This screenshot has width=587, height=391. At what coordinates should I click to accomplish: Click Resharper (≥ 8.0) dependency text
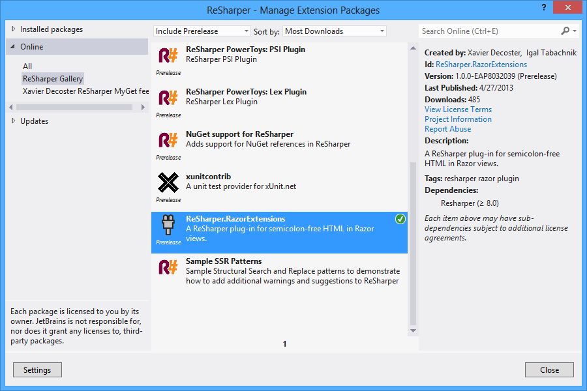(x=470, y=203)
